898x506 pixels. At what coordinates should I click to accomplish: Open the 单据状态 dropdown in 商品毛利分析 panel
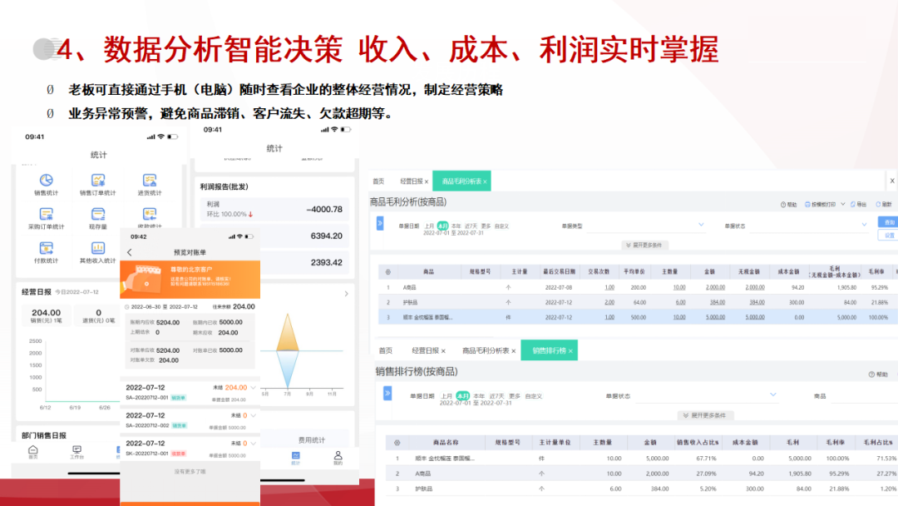pos(809,226)
